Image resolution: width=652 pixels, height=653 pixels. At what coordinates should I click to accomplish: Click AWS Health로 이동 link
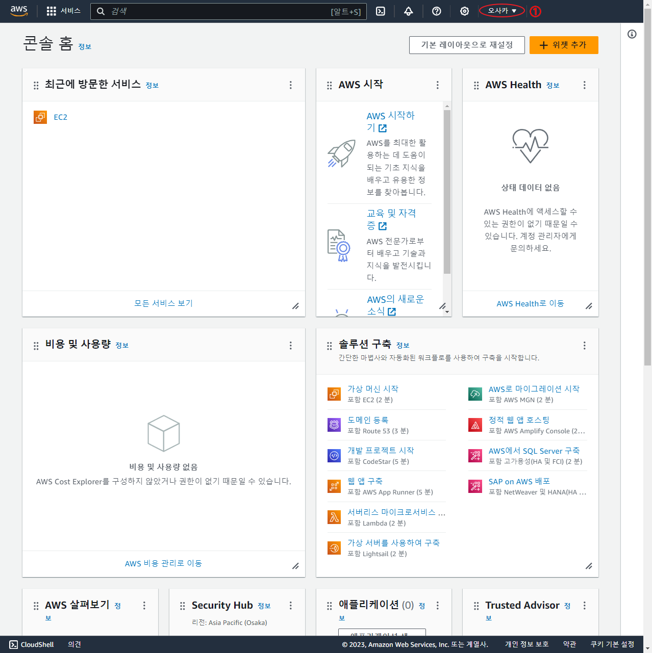pos(530,304)
